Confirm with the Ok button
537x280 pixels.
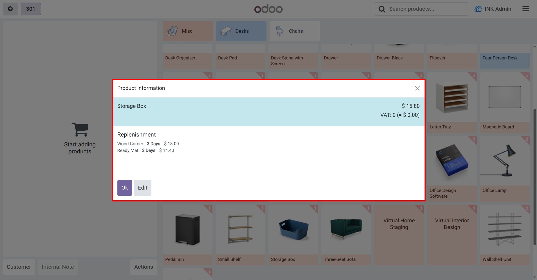(x=125, y=188)
